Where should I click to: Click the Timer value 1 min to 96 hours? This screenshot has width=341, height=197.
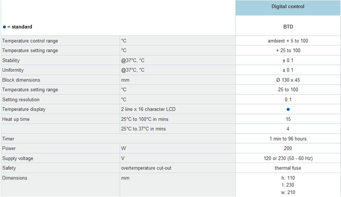[x=288, y=139]
